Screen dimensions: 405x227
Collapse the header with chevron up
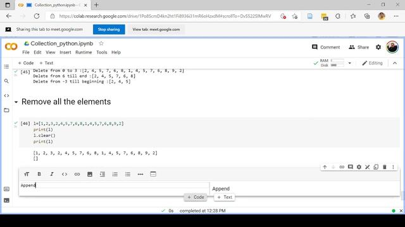coord(395,63)
